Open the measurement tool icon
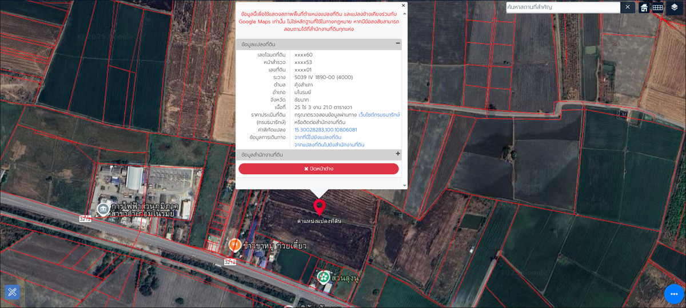The height and width of the screenshot is (308, 686). (x=13, y=292)
